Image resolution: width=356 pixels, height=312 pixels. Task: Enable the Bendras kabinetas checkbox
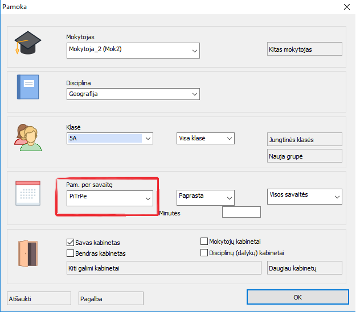click(x=71, y=253)
